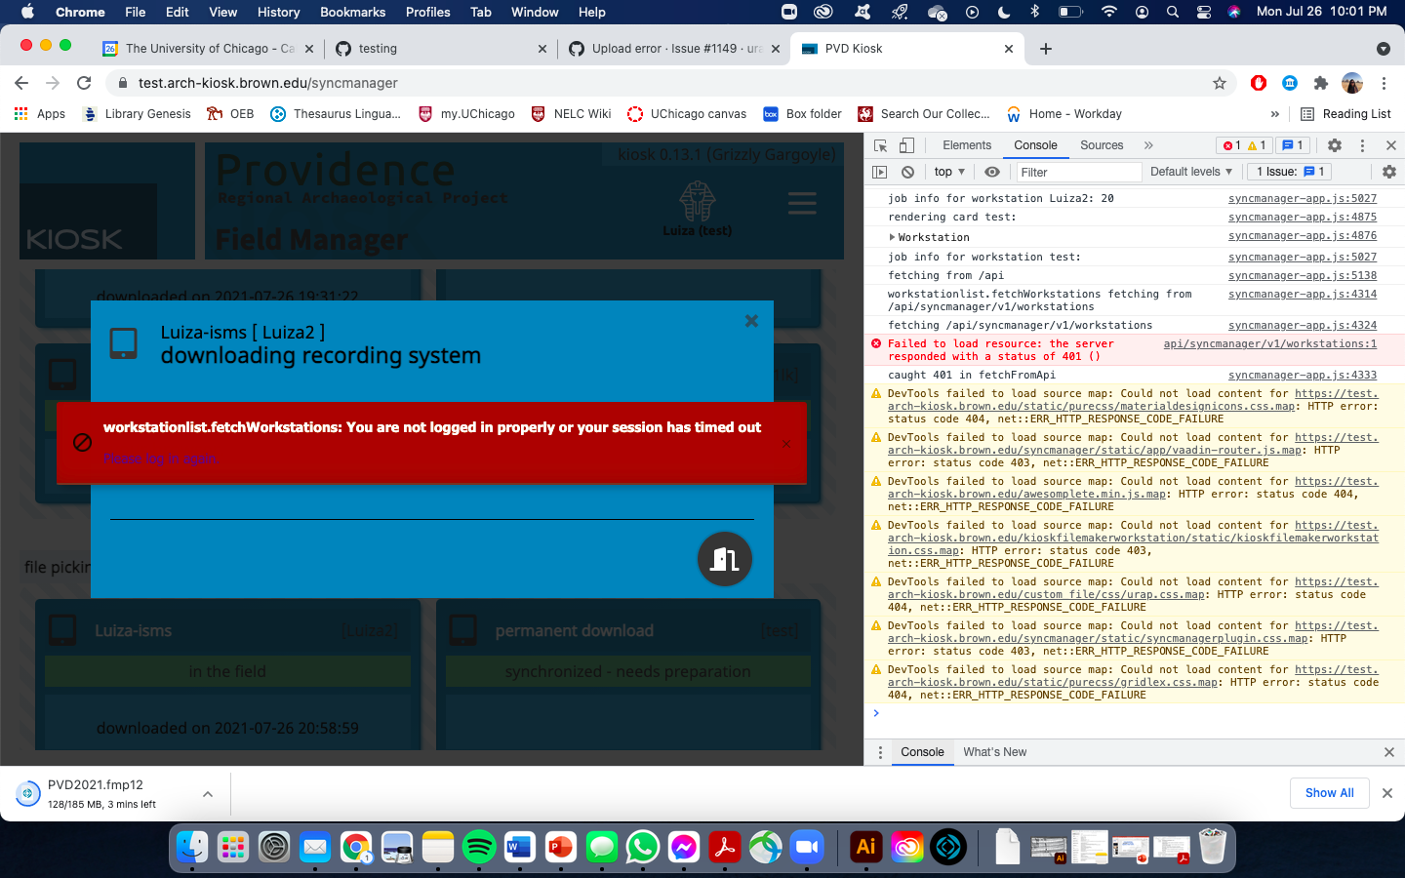Open DevTools settings with the gear icon

[1334, 144]
